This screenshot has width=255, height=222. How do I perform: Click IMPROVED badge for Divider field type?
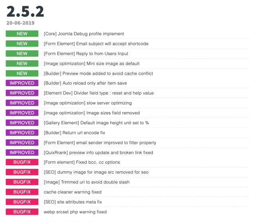pos(22,93)
